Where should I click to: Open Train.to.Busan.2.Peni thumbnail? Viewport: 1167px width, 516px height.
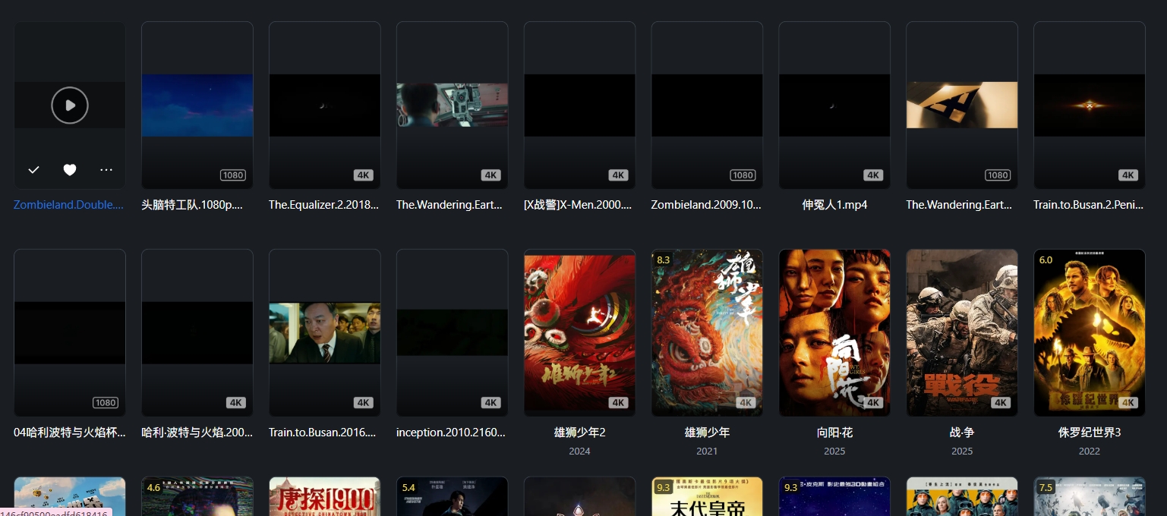click(1090, 105)
